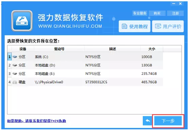
Task: Click 硬盘 device label in row 4
Action: [22, 82]
